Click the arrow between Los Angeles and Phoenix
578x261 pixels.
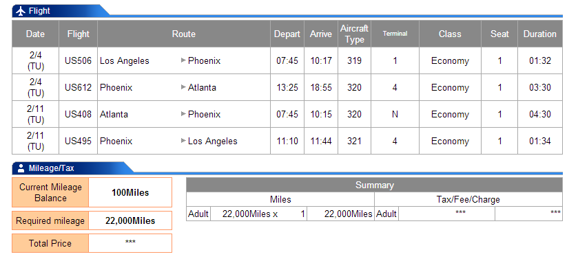[x=183, y=60]
